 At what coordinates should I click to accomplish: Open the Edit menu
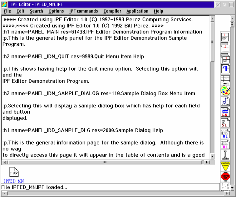click(x=20, y=11)
